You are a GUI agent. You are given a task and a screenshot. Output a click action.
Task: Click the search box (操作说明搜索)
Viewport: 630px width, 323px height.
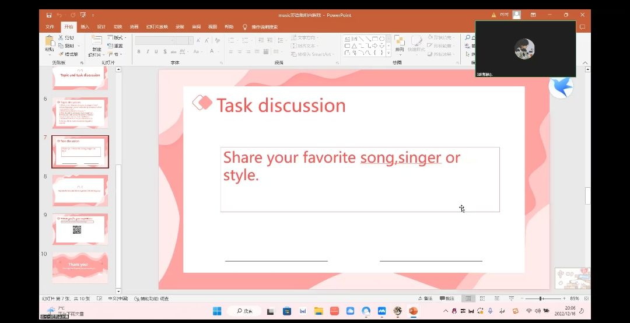click(264, 27)
